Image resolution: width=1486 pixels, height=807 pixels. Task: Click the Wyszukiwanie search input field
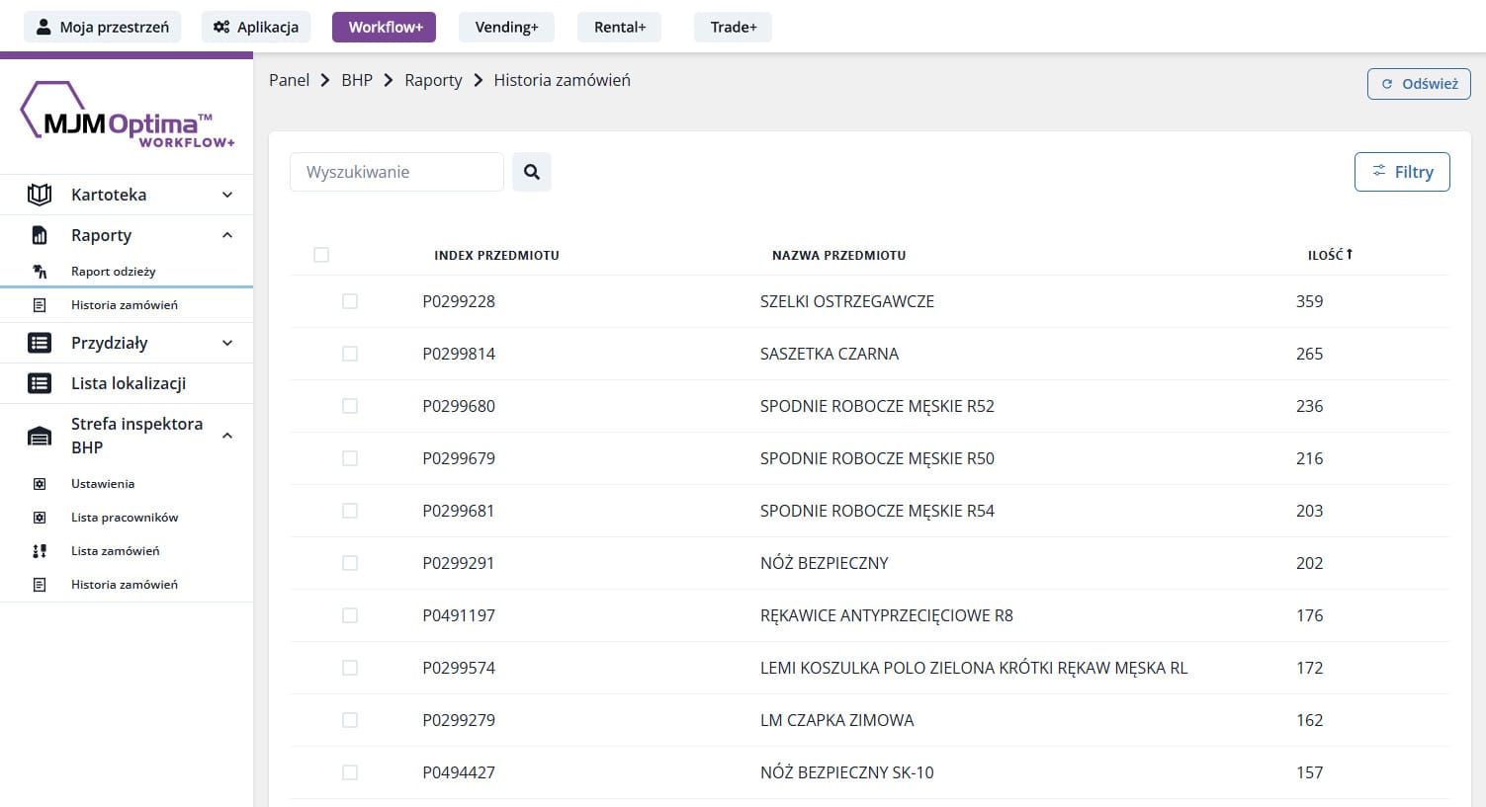(x=396, y=172)
